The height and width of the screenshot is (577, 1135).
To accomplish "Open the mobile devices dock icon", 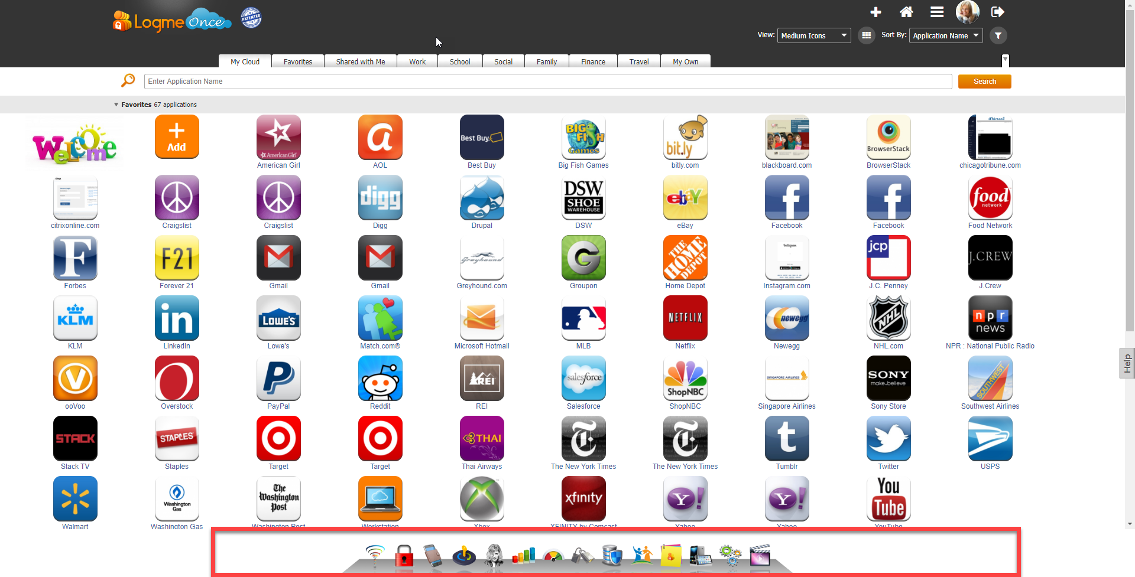I will point(701,556).
